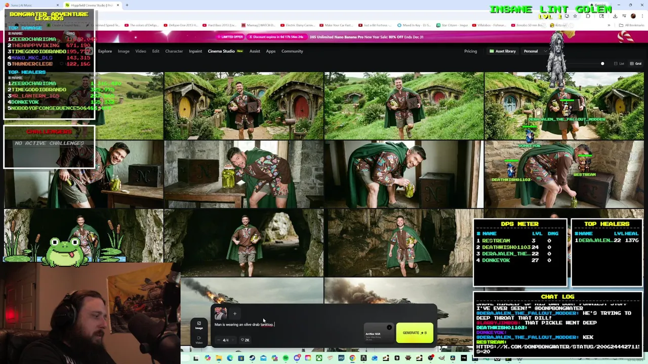648x364 pixels.
Task: Open image with yellow and red hobbit doors
Action: (244, 106)
